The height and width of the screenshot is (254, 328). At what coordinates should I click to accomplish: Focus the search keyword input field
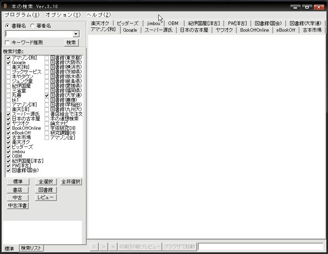coord(39,34)
